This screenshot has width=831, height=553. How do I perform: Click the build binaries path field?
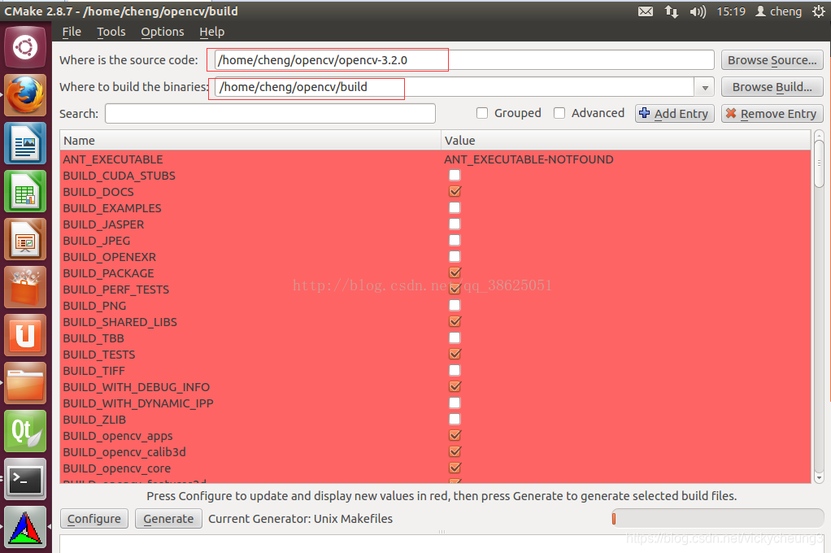coord(455,87)
